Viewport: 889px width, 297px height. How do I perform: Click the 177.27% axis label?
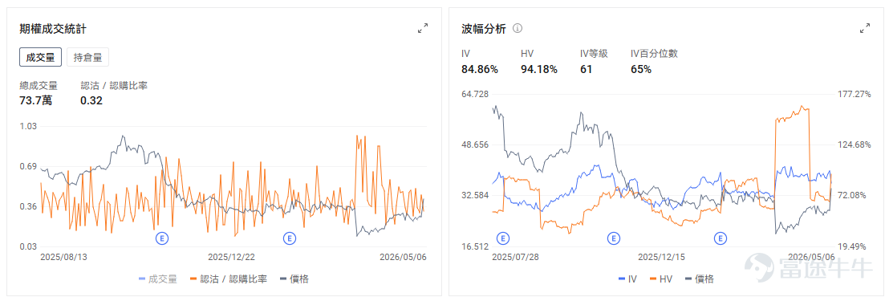pyautogui.click(x=854, y=94)
